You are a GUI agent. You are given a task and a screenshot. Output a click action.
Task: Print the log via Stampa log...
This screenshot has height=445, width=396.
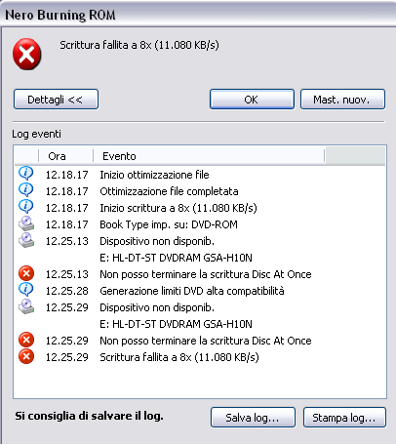point(344,418)
